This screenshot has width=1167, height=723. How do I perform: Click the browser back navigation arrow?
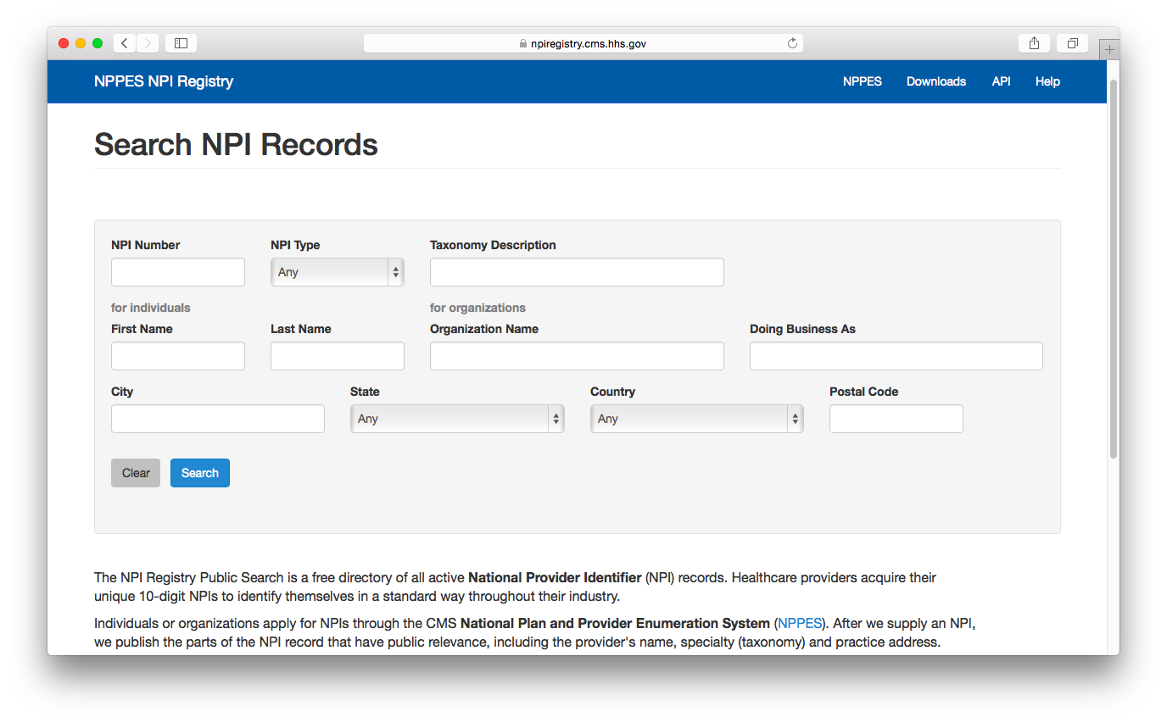(124, 42)
